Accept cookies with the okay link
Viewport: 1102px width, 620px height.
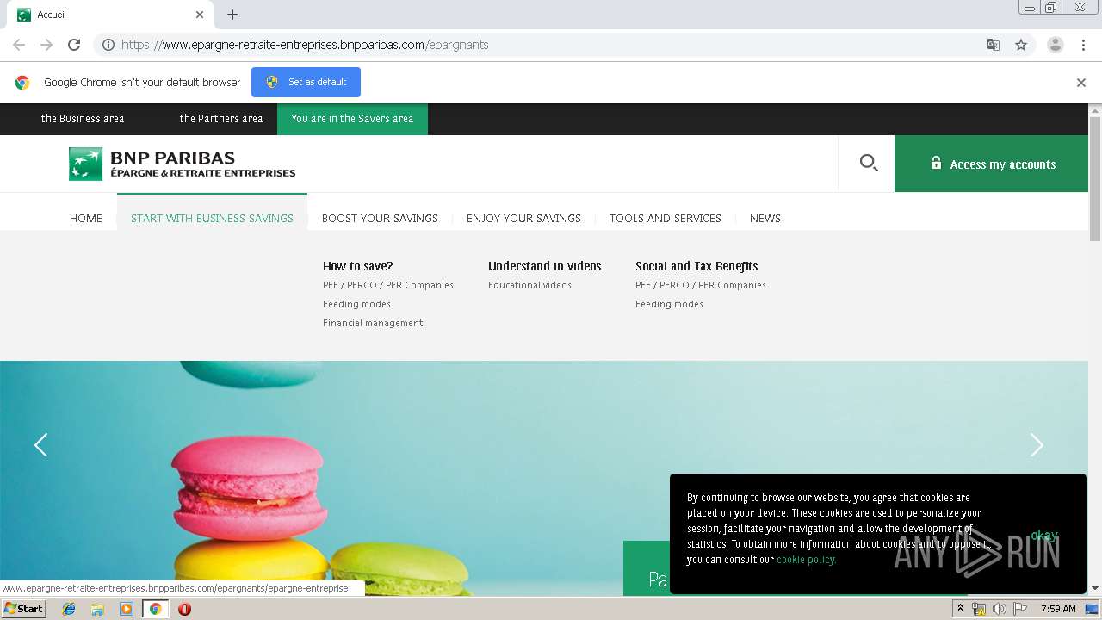tap(1043, 535)
